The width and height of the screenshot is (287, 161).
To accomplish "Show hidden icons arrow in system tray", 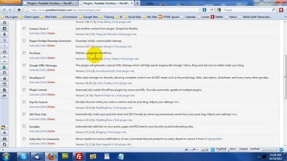I will coord(259,157).
